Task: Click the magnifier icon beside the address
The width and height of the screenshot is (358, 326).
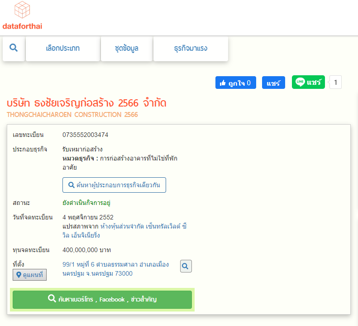Action: point(186,266)
